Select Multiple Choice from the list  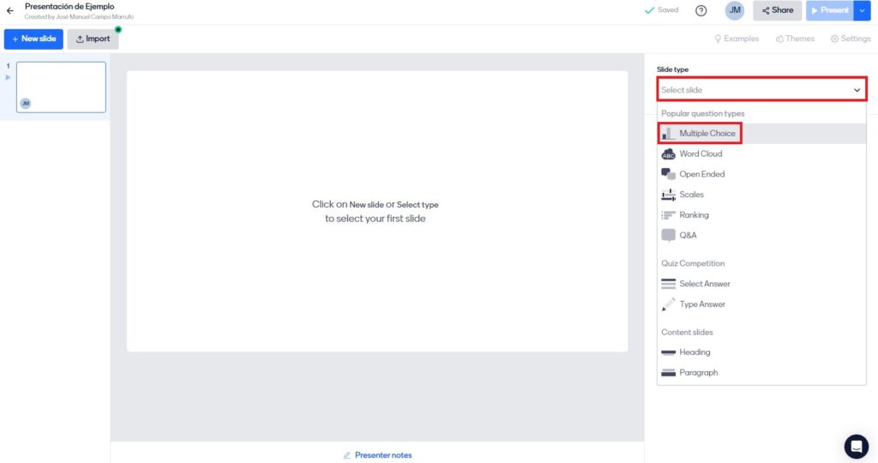coord(707,134)
